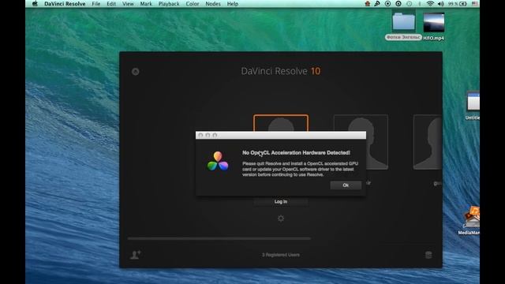505x284 pixels.
Task: Click the '3 Registered Users' text
Action: coord(281,255)
